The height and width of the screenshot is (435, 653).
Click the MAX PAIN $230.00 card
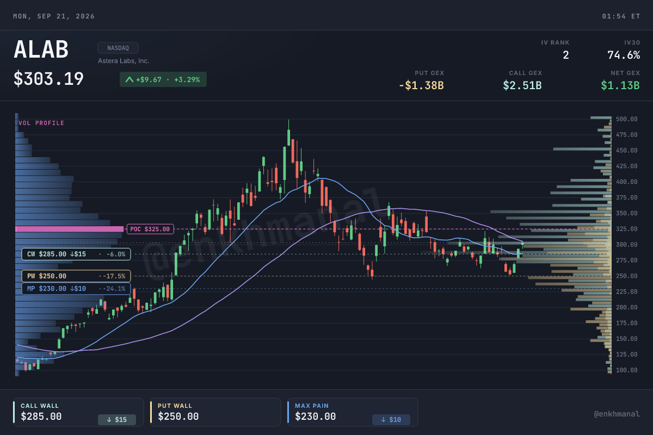[x=353, y=412]
